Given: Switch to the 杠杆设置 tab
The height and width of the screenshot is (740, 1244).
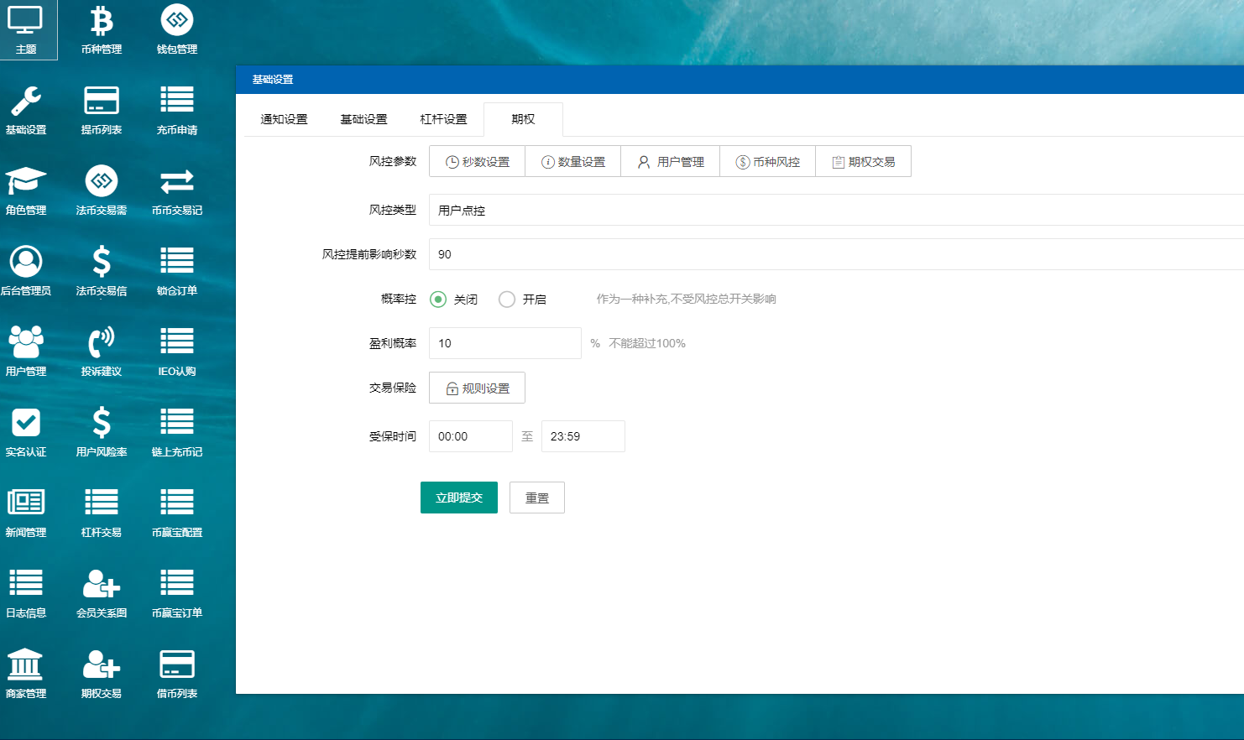Looking at the screenshot, I should coord(443,118).
